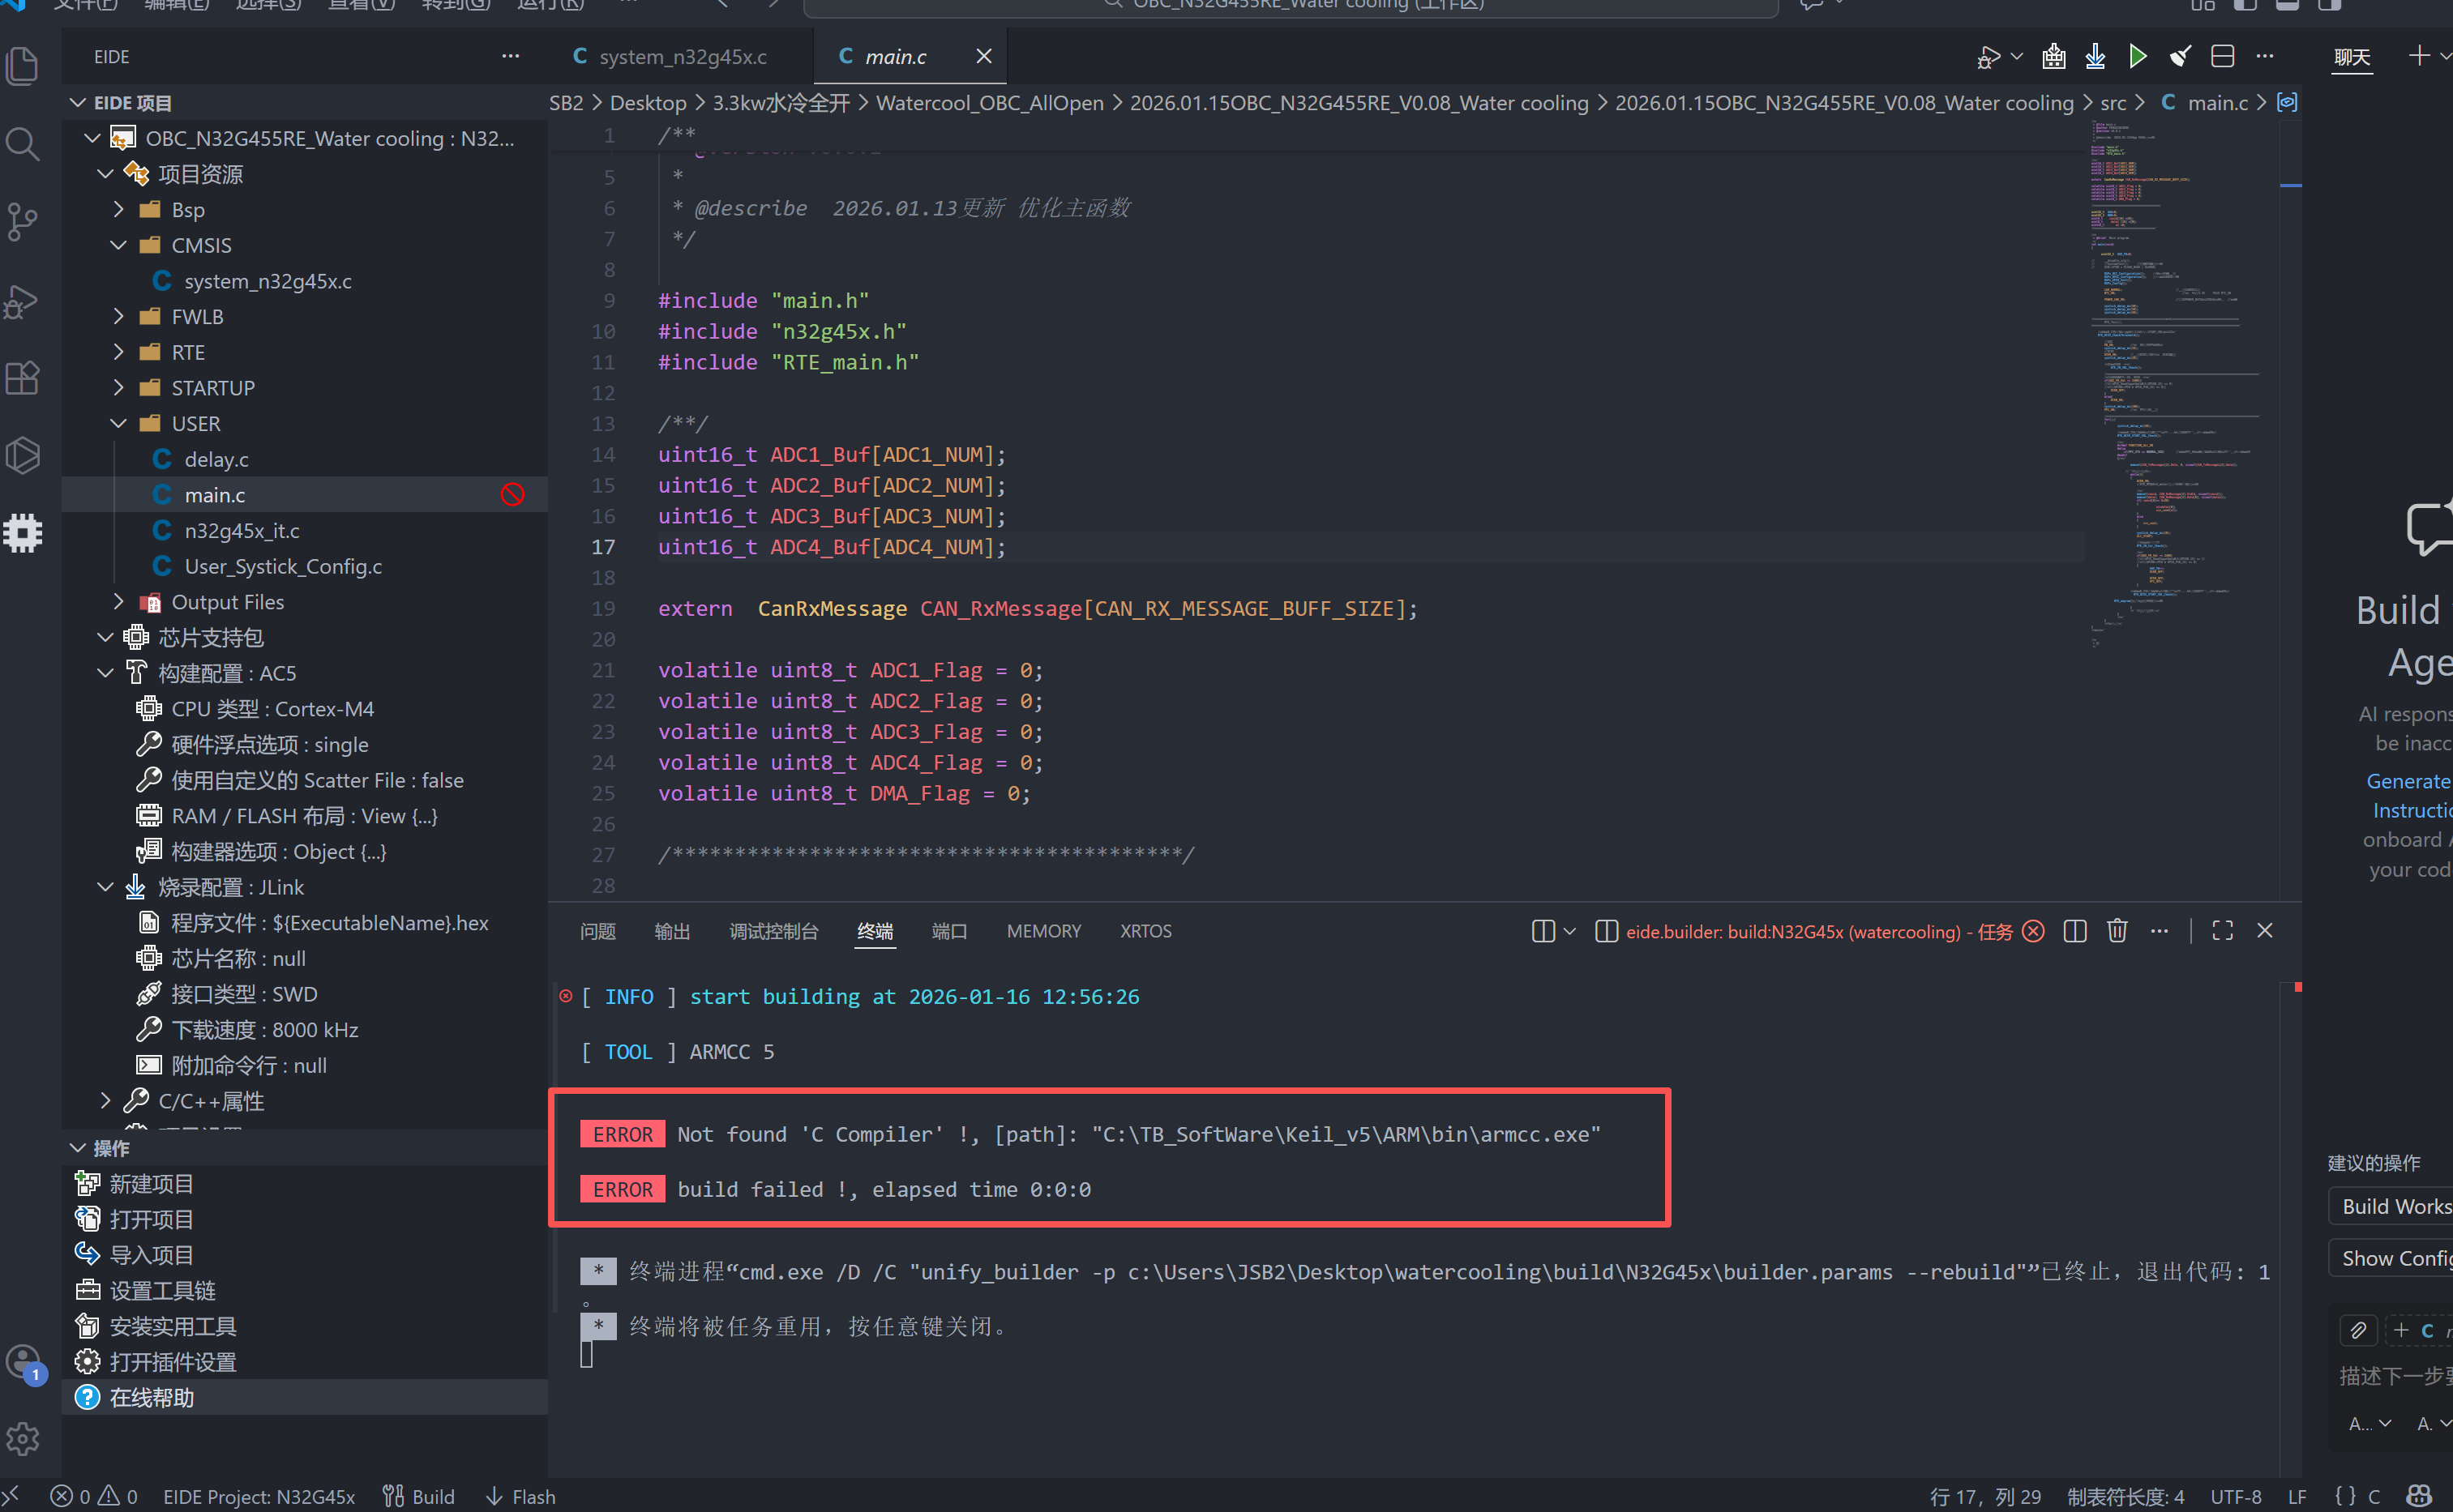The width and height of the screenshot is (2453, 1512).
Task: Open the Extensions view in activity bar
Action: point(22,378)
